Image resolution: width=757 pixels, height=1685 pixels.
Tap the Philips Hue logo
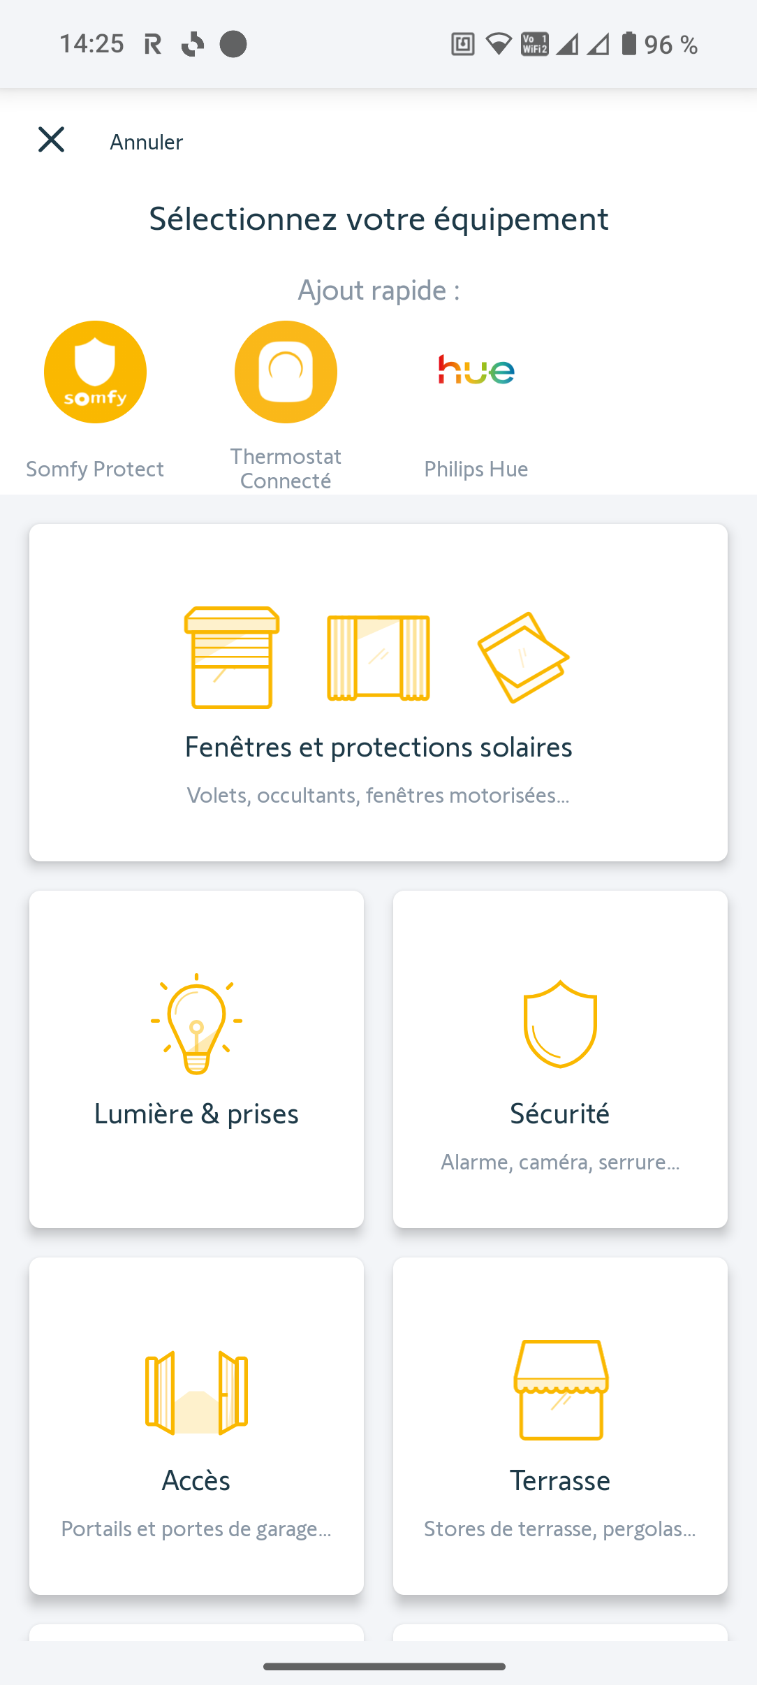click(476, 370)
